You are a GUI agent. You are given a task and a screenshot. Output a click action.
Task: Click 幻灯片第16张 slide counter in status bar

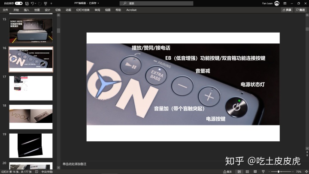point(17,171)
